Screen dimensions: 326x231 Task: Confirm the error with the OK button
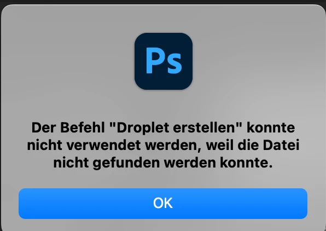[163, 204]
